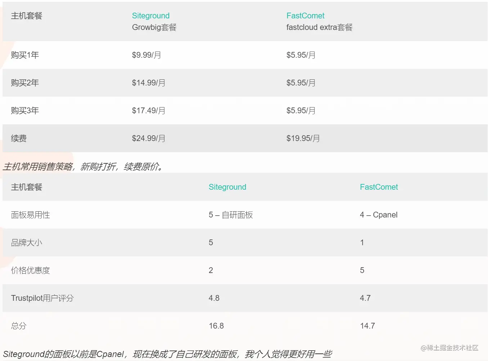The image size is (488, 361).
Task: Click the '购买3年' row label
Action: tap(25, 111)
